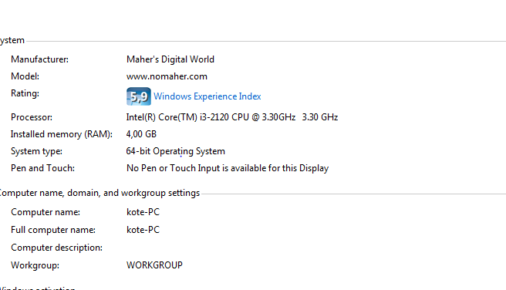506x290 pixels.
Task: Click the Model label
Action: coord(25,76)
